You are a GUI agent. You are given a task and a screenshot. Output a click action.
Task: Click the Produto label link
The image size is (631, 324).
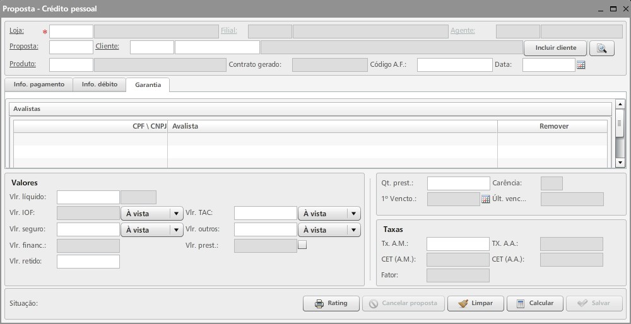tap(23, 64)
